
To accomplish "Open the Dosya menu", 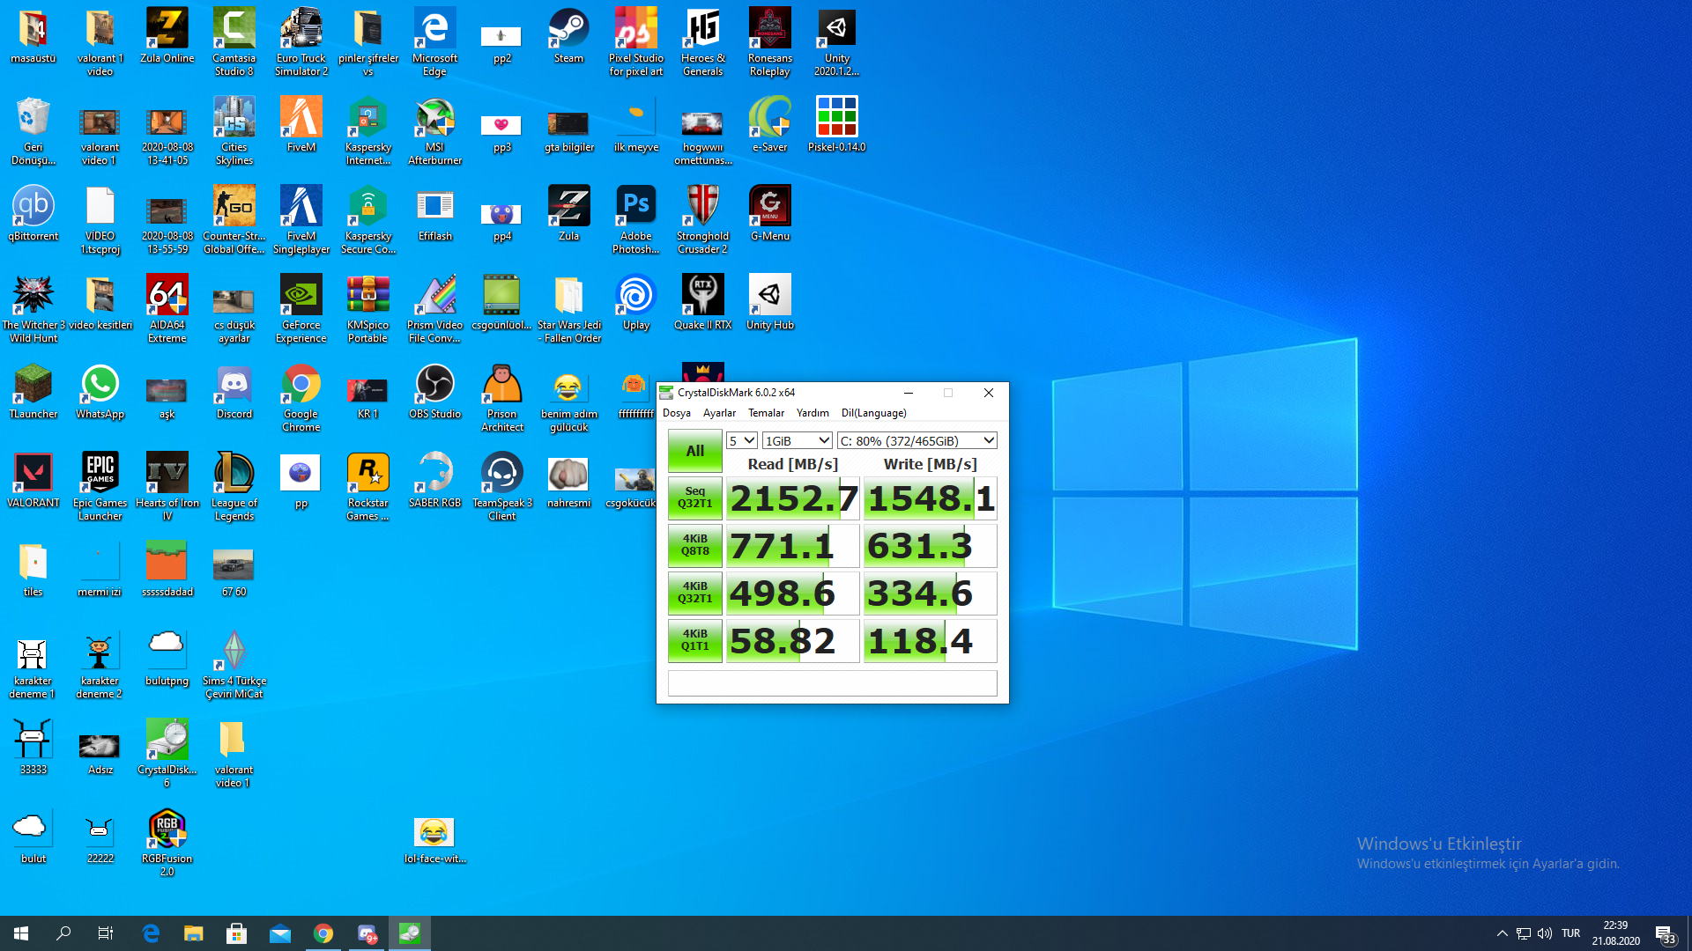I will point(676,413).
